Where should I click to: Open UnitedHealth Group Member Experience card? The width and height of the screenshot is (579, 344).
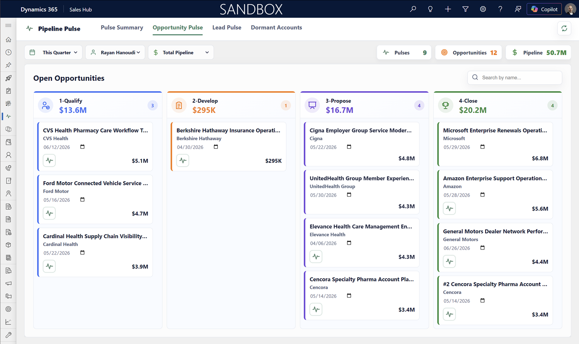pyautogui.click(x=362, y=192)
